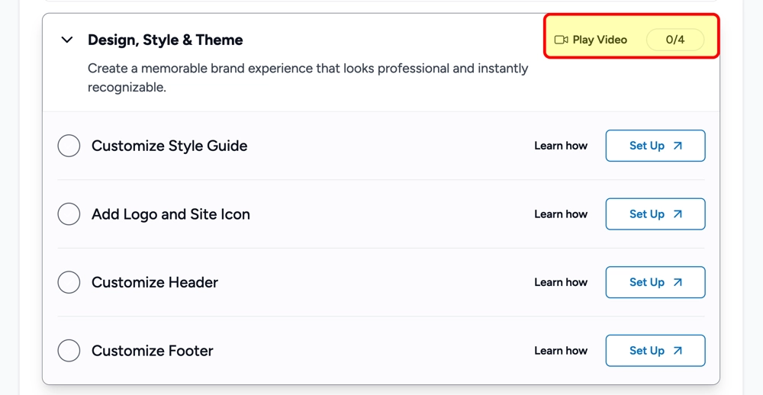Collapse the Design, Style & Theme section
The width and height of the screenshot is (763, 395).
coord(67,40)
